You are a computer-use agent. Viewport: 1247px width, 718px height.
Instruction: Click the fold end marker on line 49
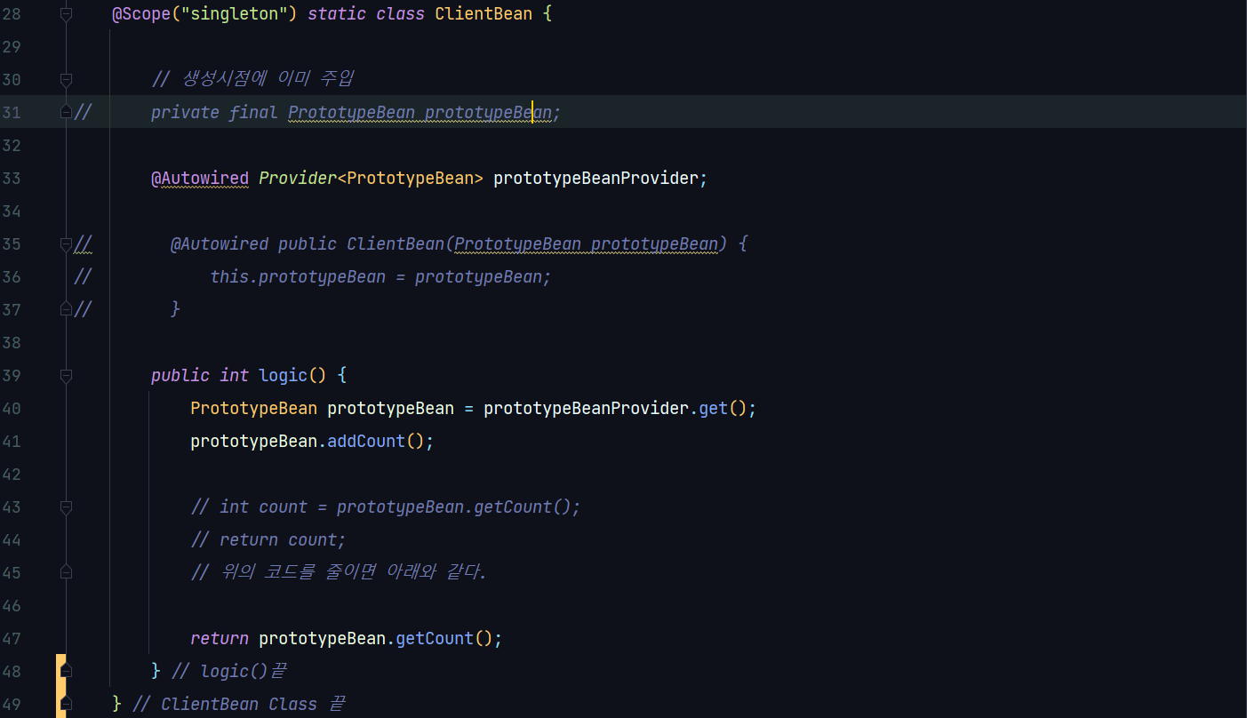pos(66,704)
